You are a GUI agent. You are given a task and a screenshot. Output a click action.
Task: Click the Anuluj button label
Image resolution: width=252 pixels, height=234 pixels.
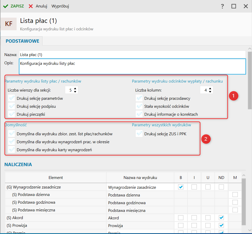tap(41, 6)
